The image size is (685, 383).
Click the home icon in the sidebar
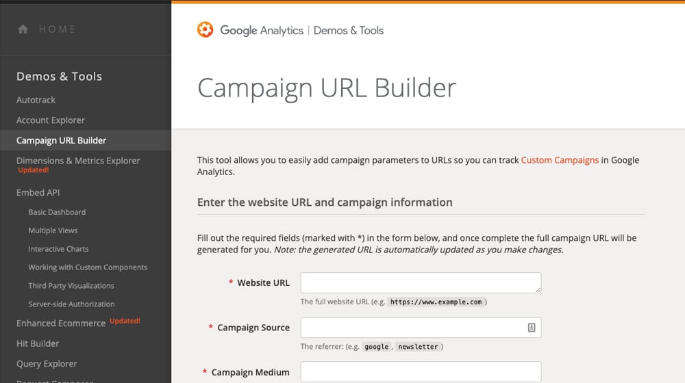tap(23, 29)
